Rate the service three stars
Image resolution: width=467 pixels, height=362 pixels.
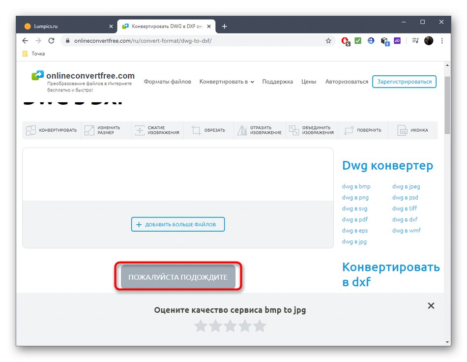point(230,326)
